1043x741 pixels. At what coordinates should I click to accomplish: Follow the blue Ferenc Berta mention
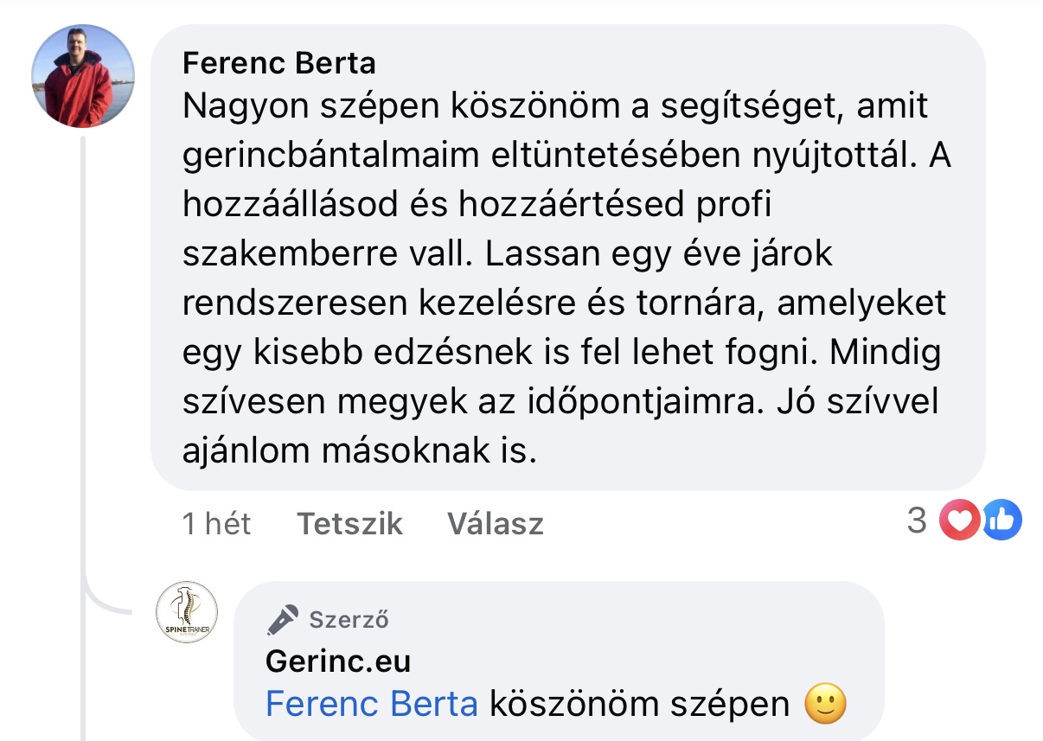(x=372, y=705)
